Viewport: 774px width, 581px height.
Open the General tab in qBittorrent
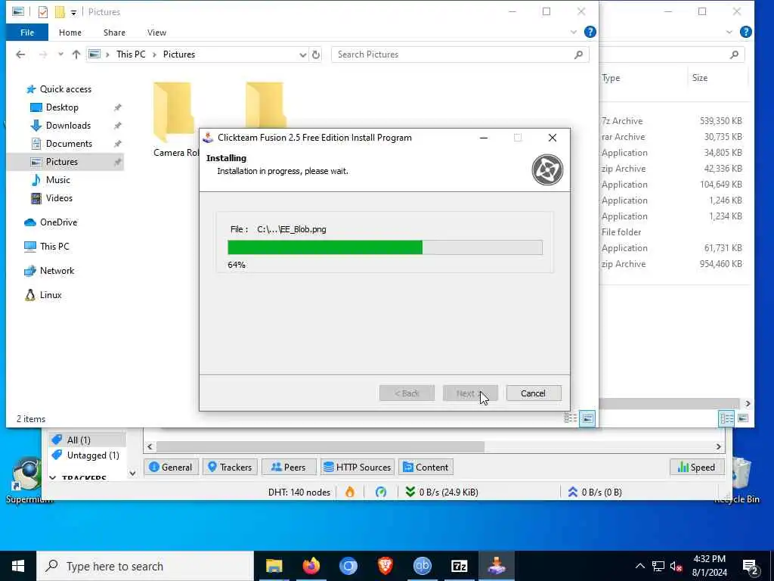[x=171, y=467]
